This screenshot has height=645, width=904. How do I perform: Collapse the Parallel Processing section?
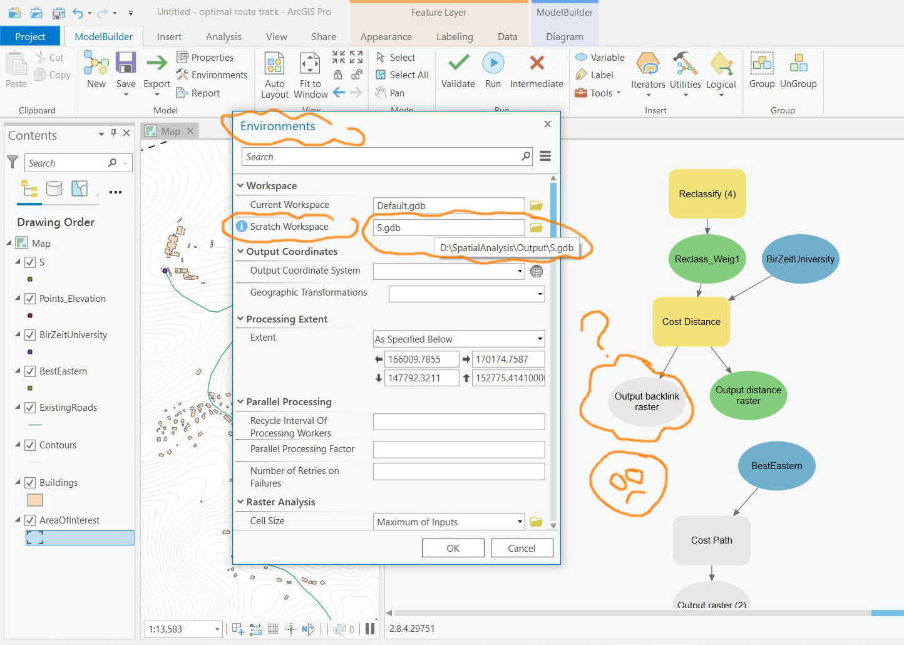tap(240, 401)
